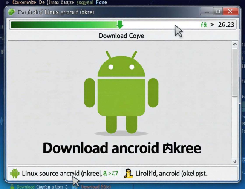The height and width of the screenshot is (189, 245).
Task: Click the small Android icon in status bar
Action: pyautogui.click(x=15, y=174)
